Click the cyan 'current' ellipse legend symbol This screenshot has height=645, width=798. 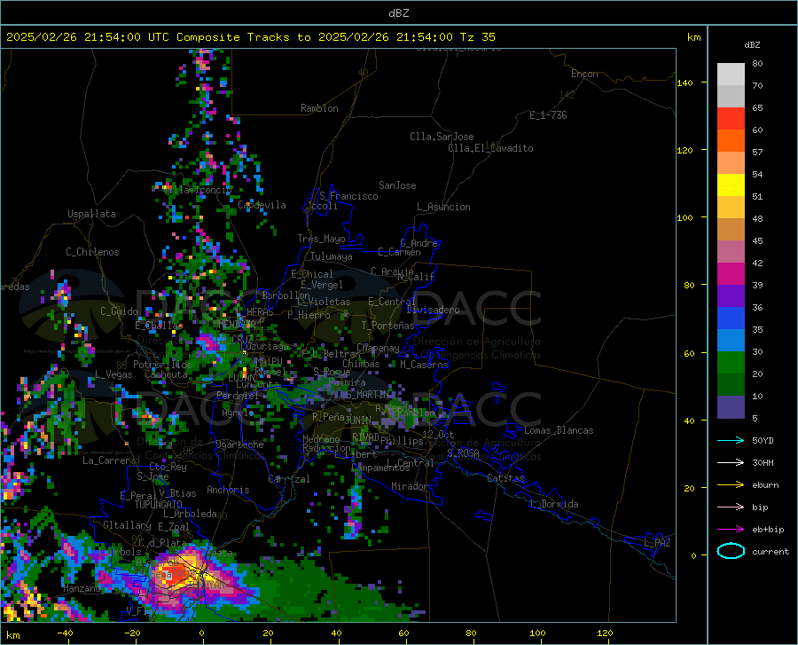(x=731, y=551)
